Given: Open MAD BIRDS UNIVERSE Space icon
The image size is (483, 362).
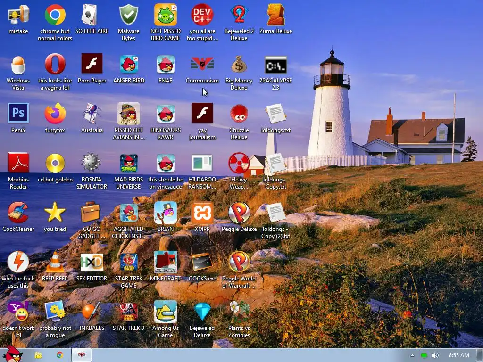Looking at the screenshot, I should coord(128,163).
